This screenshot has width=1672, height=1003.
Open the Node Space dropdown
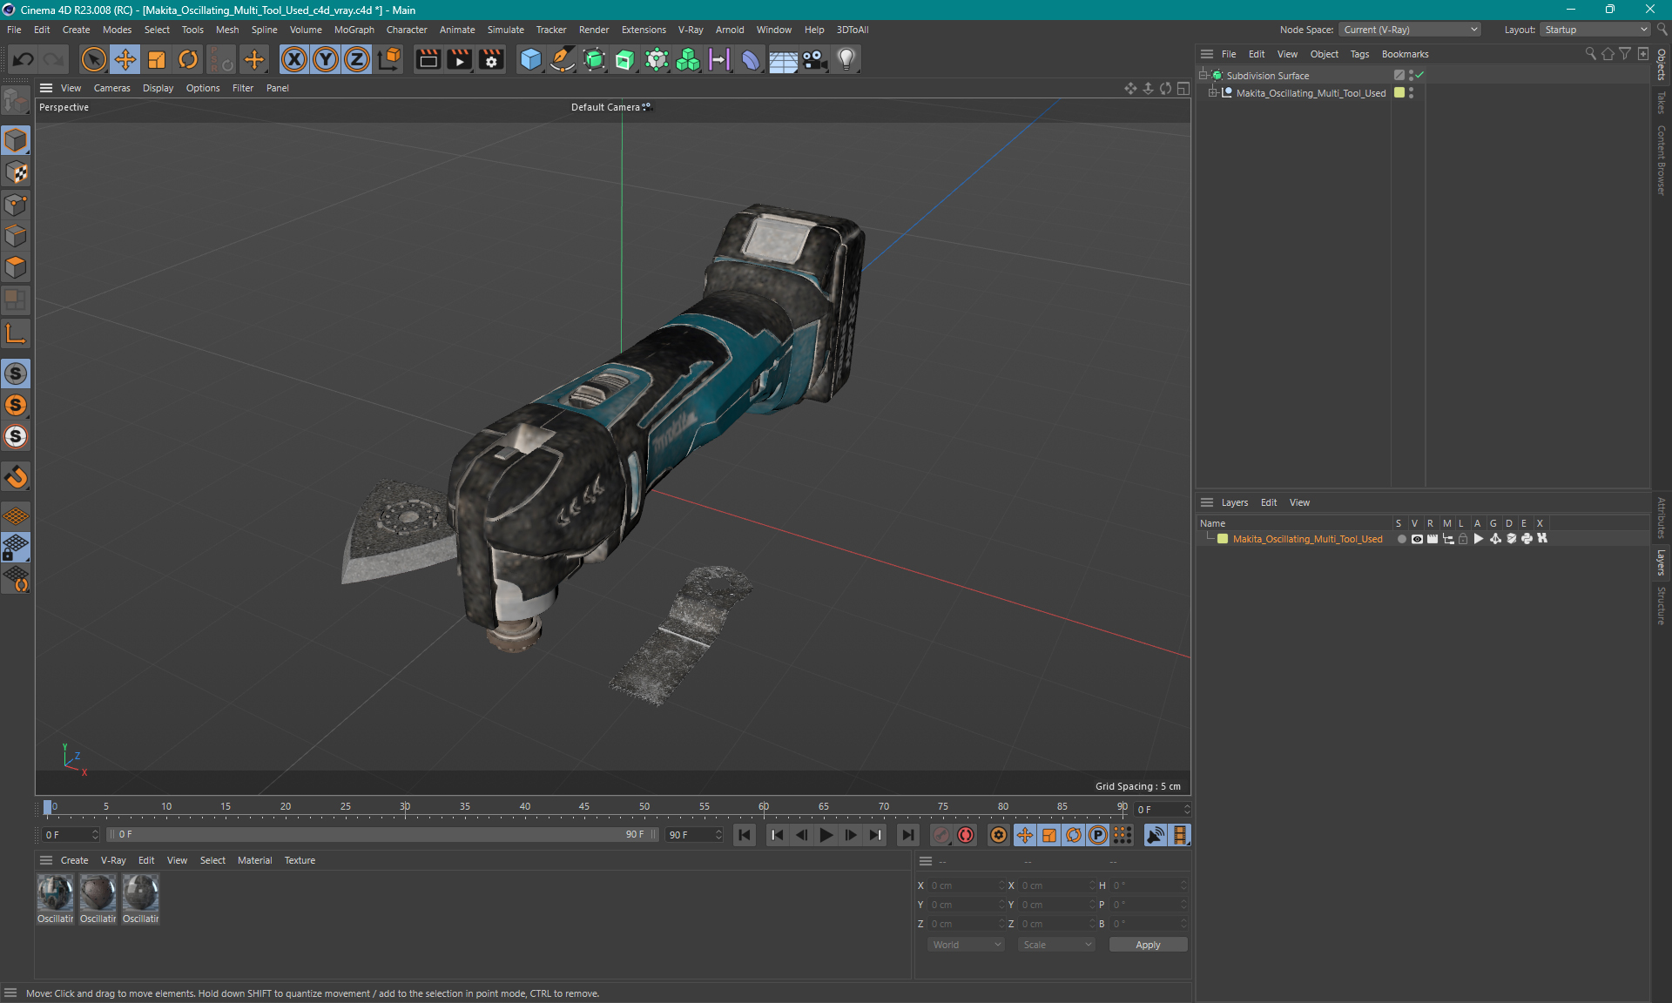tap(1409, 30)
